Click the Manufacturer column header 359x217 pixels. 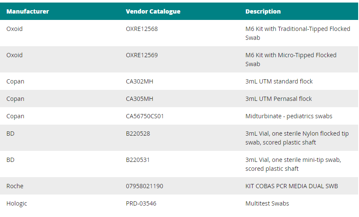28,11
